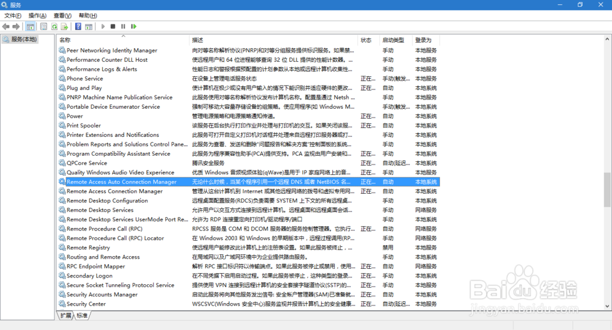This screenshot has width=612, height=330.
Task: Click the Back arrow toolbar icon
Action: coord(6,26)
